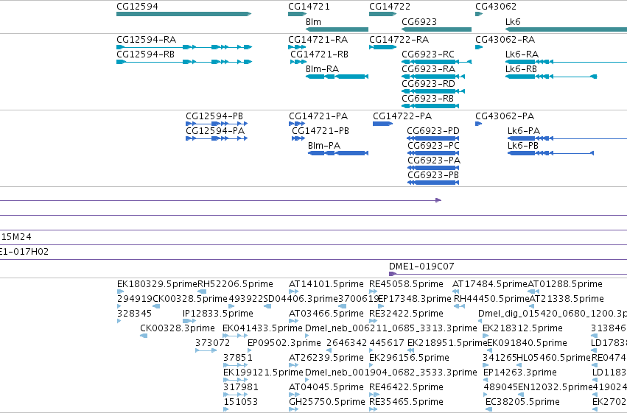
Task: Select EST AT04045.5prime
Action: coord(293,395)
